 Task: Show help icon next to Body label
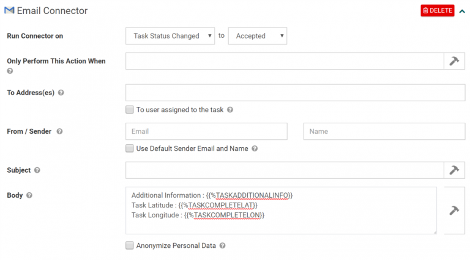click(x=29, y=195)
